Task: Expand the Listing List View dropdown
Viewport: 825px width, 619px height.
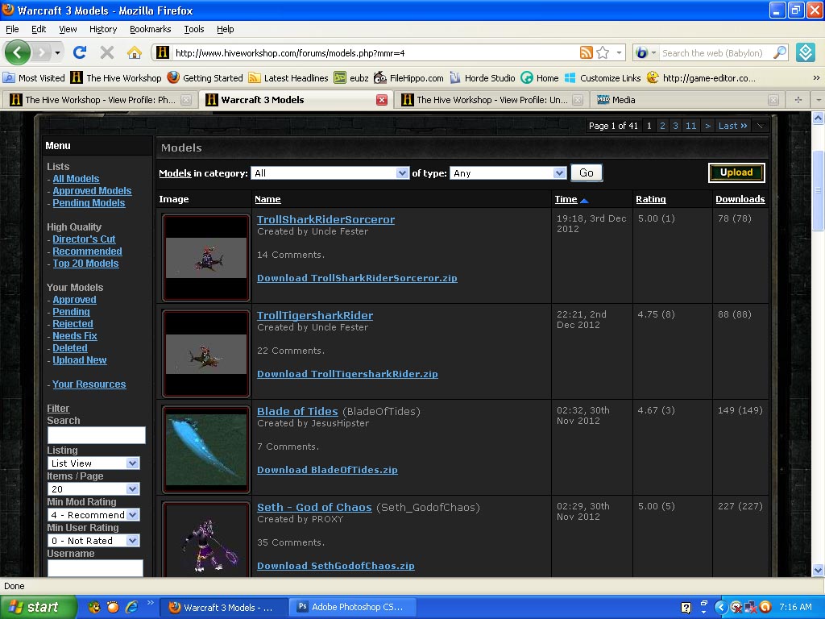Action: pos(93,463)
